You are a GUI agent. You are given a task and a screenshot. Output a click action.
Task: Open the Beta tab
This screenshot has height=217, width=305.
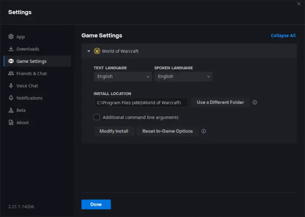click(x=37, y=110)
